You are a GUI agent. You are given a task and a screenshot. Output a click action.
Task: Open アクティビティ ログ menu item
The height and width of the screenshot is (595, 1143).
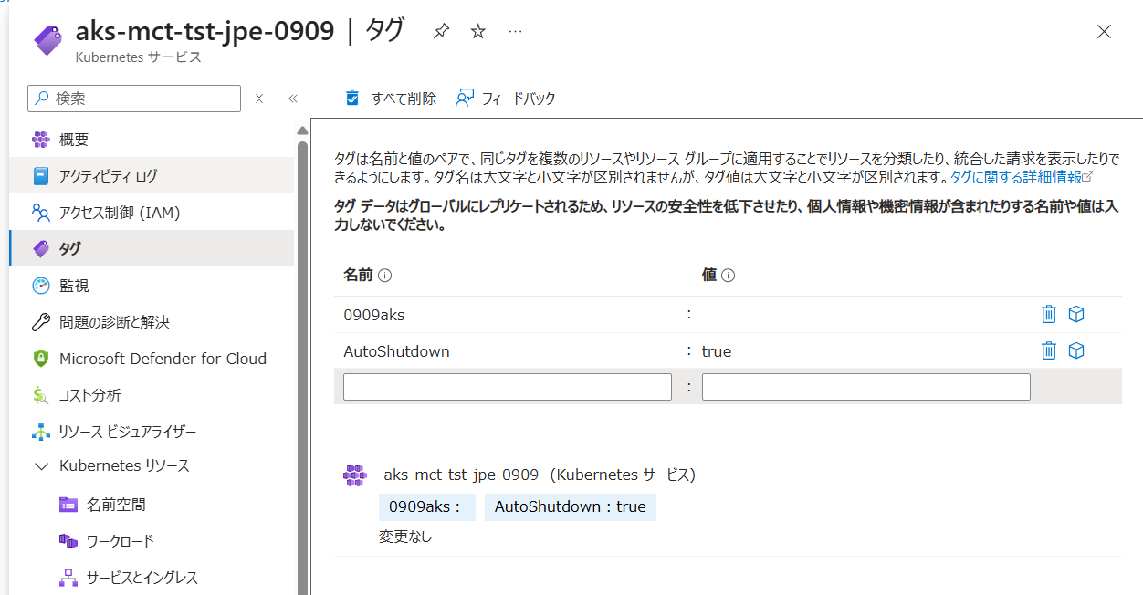pyautogui.click(x=152, y=176)
